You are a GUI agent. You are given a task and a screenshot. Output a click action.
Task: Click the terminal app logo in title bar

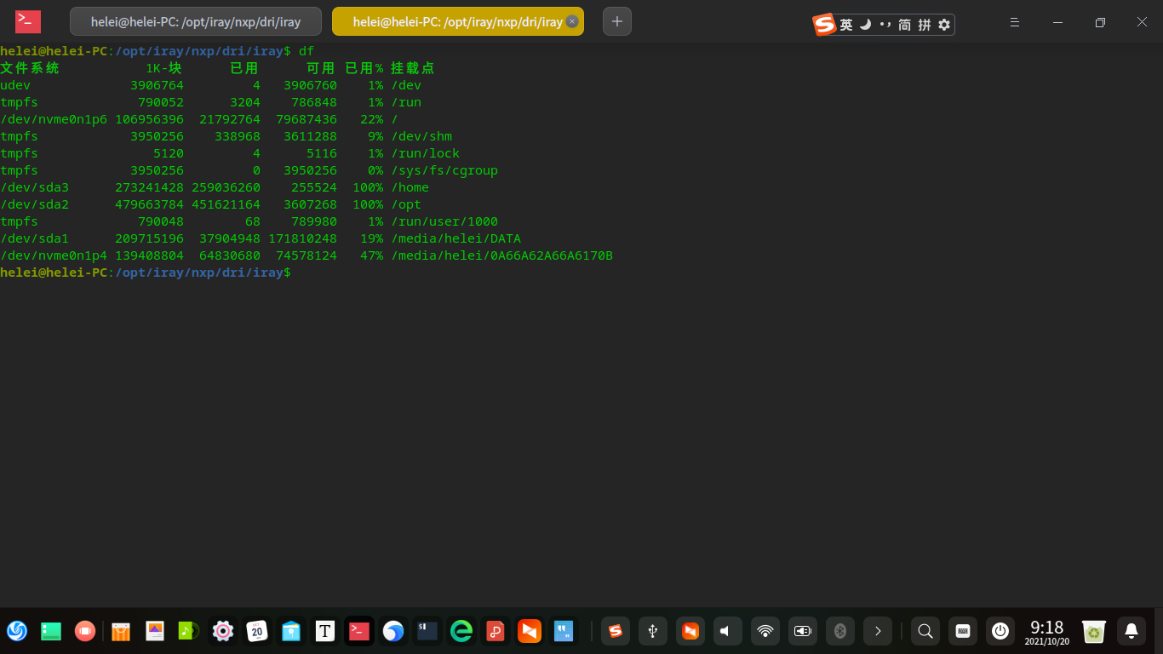28,22
